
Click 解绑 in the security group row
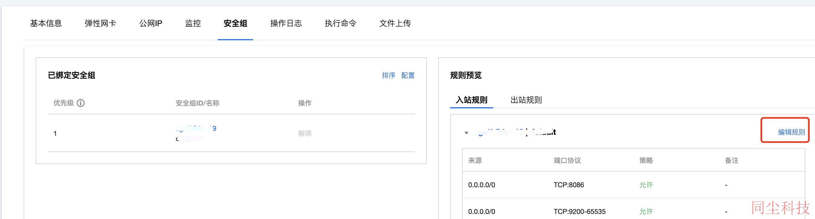coord(305,133)
